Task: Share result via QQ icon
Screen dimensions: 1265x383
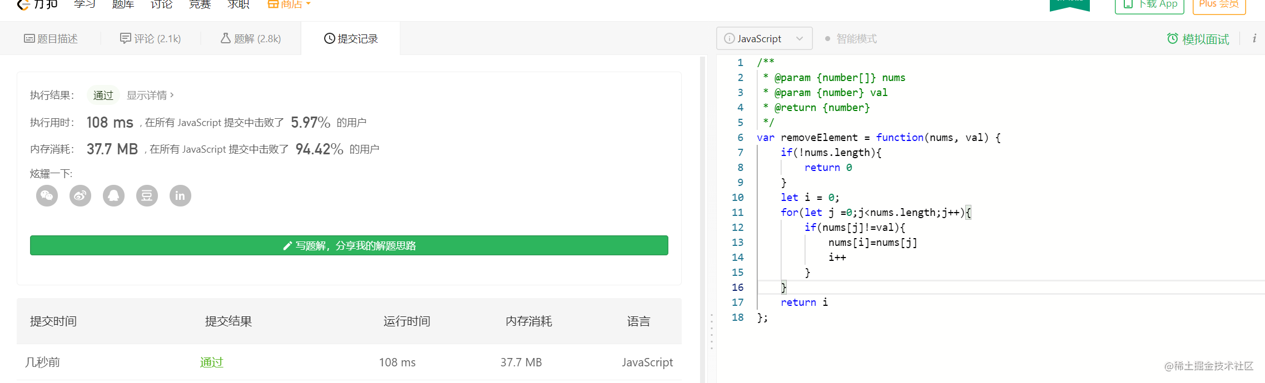Action: [114, 196]
